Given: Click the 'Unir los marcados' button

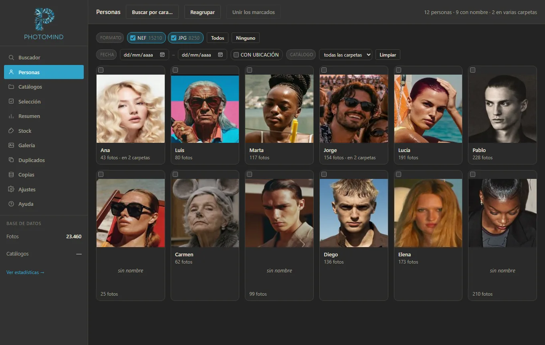Looking at the screenshot, I should click(253, 12).
